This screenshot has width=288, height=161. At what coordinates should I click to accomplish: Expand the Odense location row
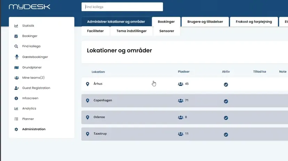click(185, 117)
